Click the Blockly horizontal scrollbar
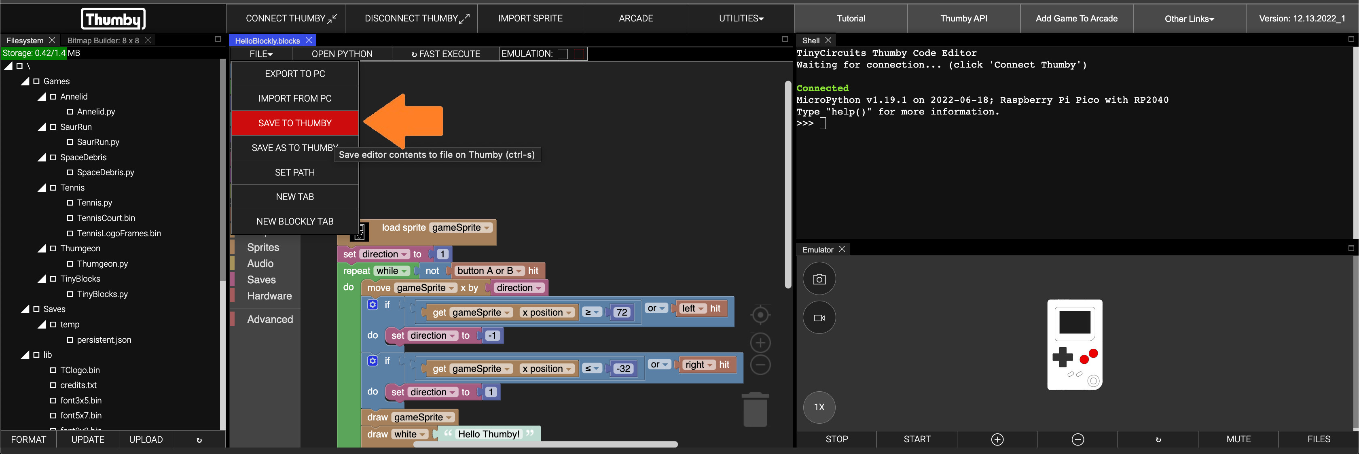1359x454 pixels. pos(545,445)
